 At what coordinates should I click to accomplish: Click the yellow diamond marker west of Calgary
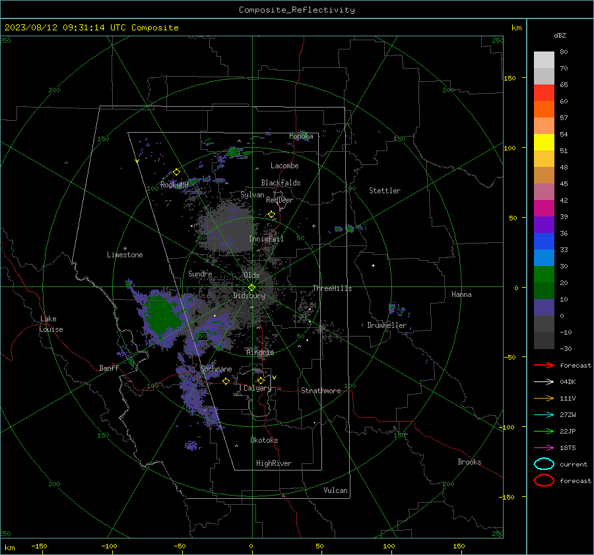[226, 381]
